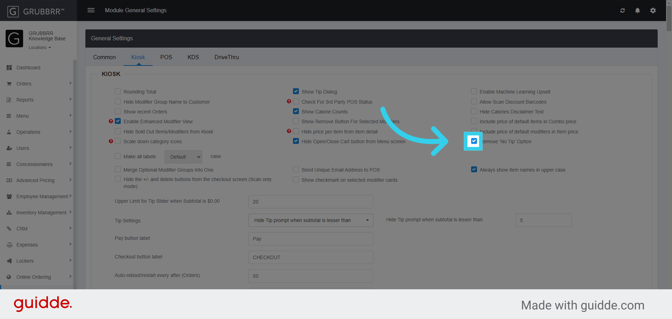Viewport: 672px width, 319px height.
Task: Open the settings gear icon
Action: point(653,11)
